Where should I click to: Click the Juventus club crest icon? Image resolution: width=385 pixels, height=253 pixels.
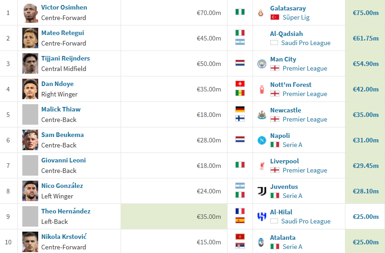click(262, 191)
